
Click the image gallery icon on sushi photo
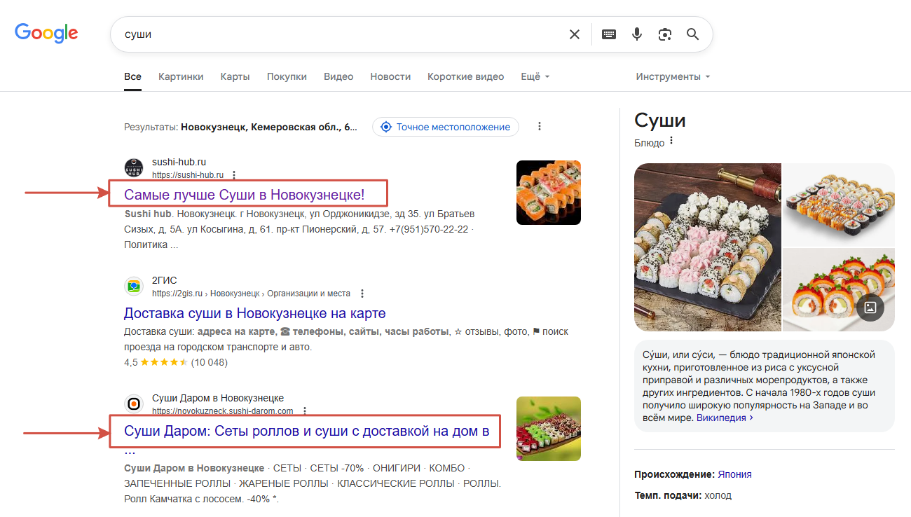click(870, 307)
